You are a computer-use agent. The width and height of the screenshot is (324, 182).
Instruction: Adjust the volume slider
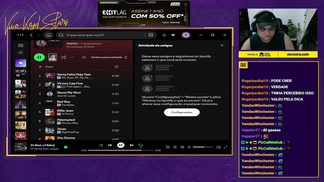click(x=203, y=147)
